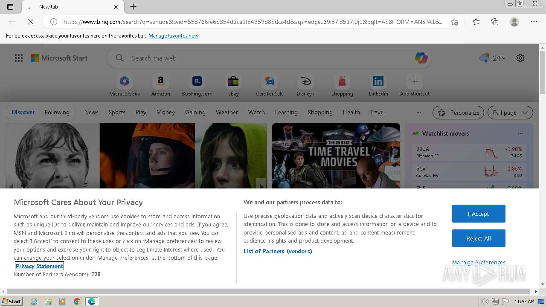This screenshot has width=546, height=307.
Task: Open browser Collections icon
Action: pos(495,22)
